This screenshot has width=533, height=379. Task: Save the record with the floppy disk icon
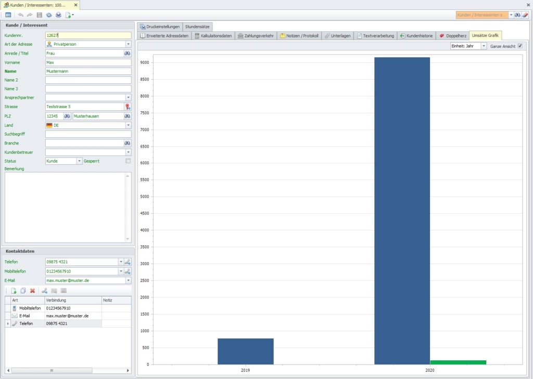pyautogui.click(x=40, y=15)
